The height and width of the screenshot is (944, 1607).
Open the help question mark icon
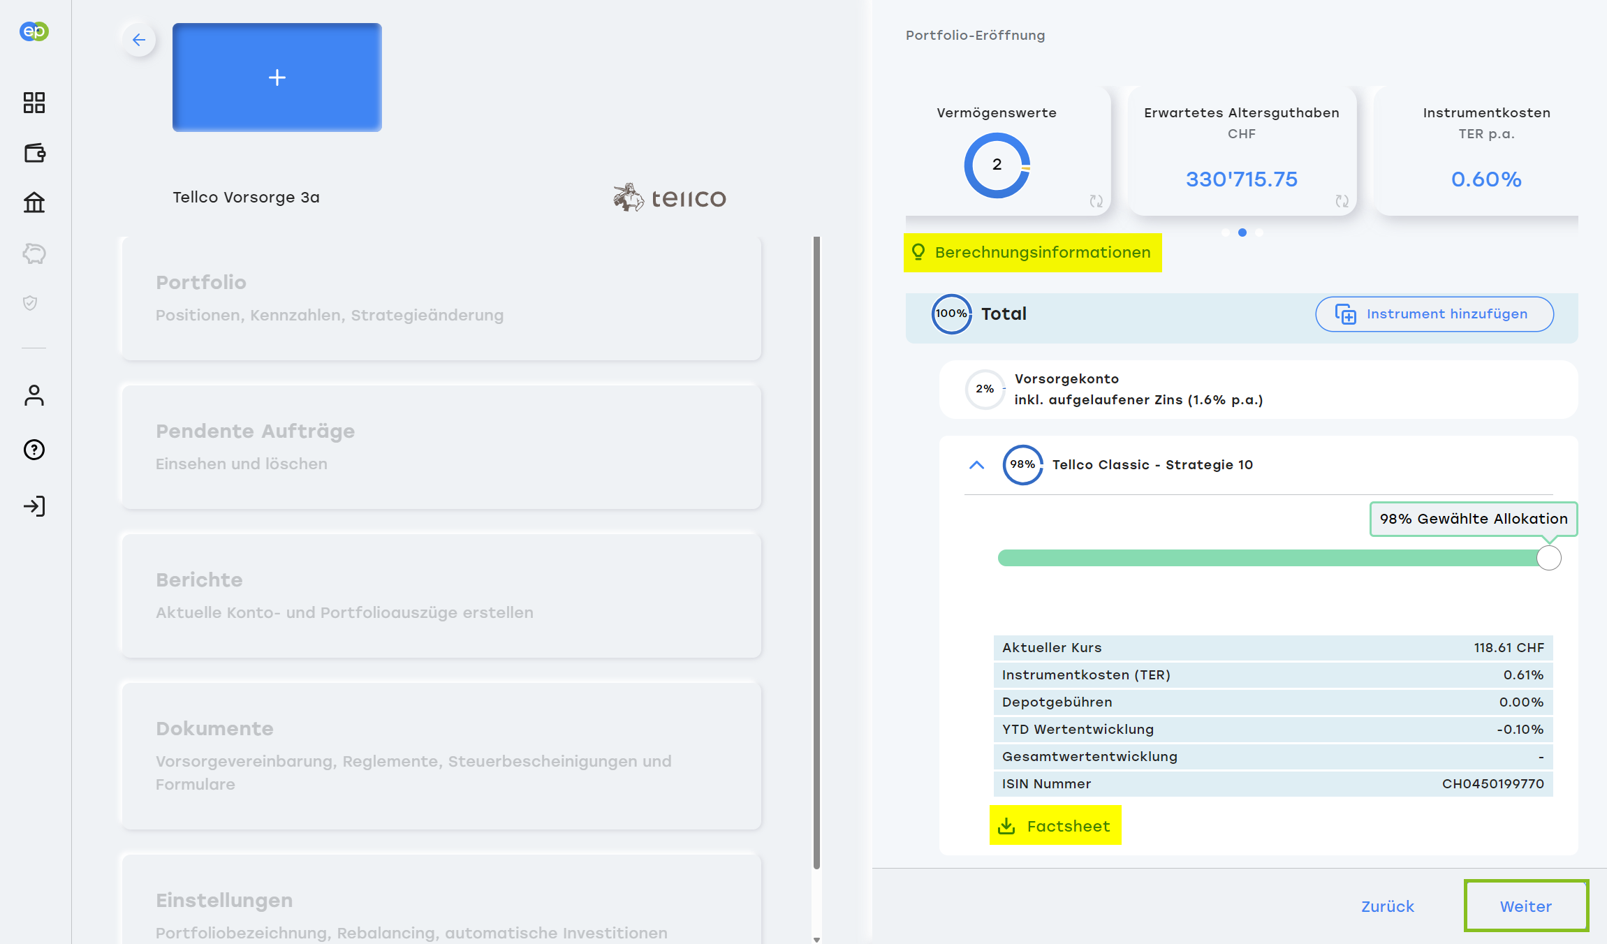click(x=34, y=450)
